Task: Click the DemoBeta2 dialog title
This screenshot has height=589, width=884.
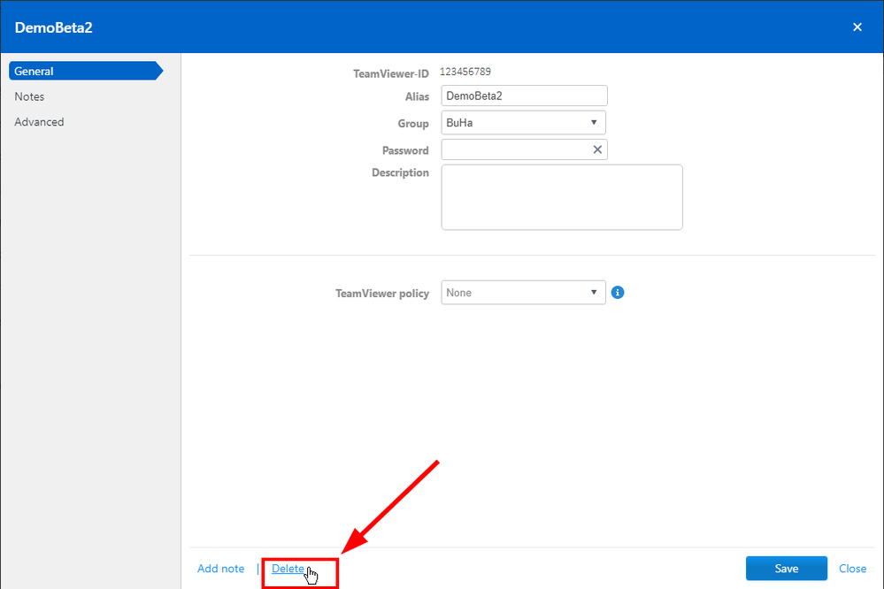Action: (x=54, y=27)
